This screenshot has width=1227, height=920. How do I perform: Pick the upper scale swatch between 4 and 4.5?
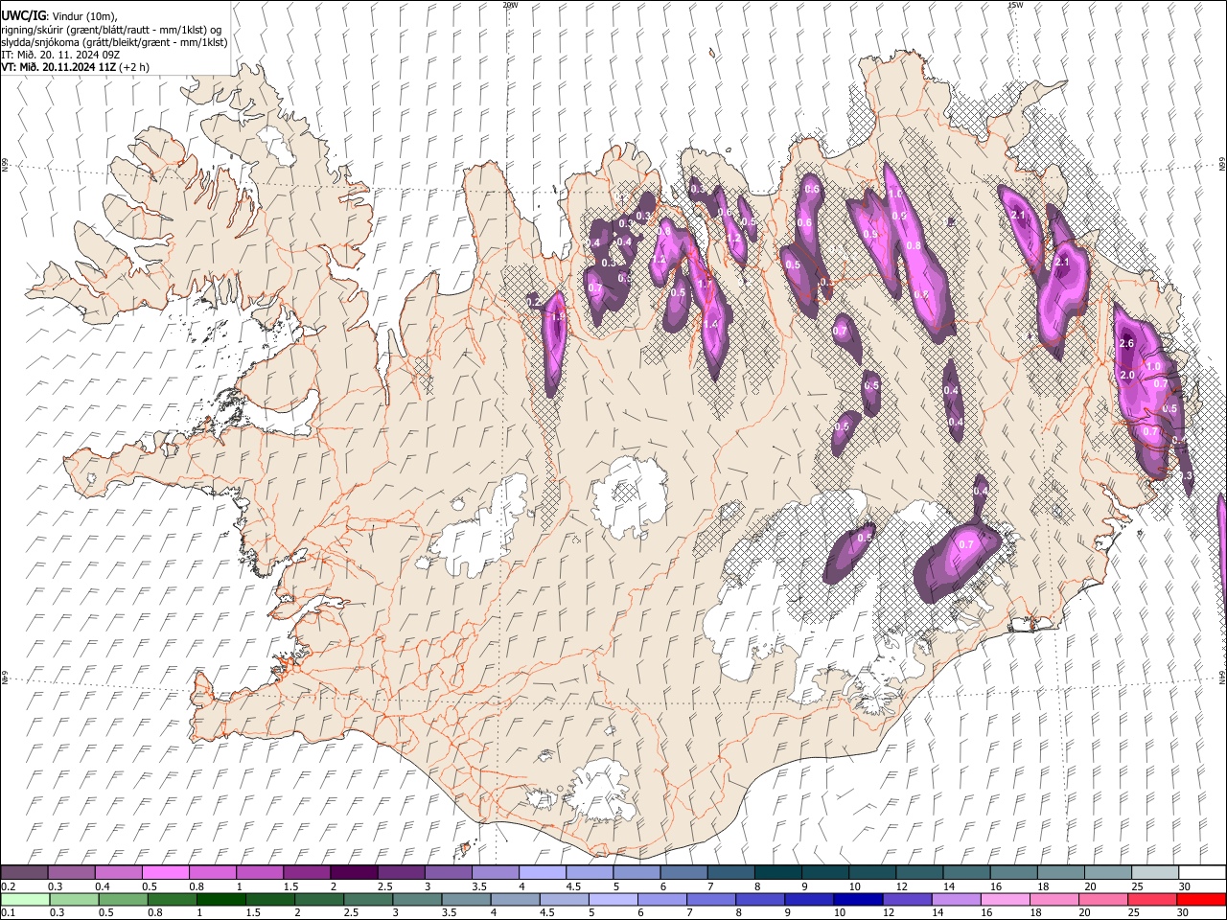click(541, 873)
